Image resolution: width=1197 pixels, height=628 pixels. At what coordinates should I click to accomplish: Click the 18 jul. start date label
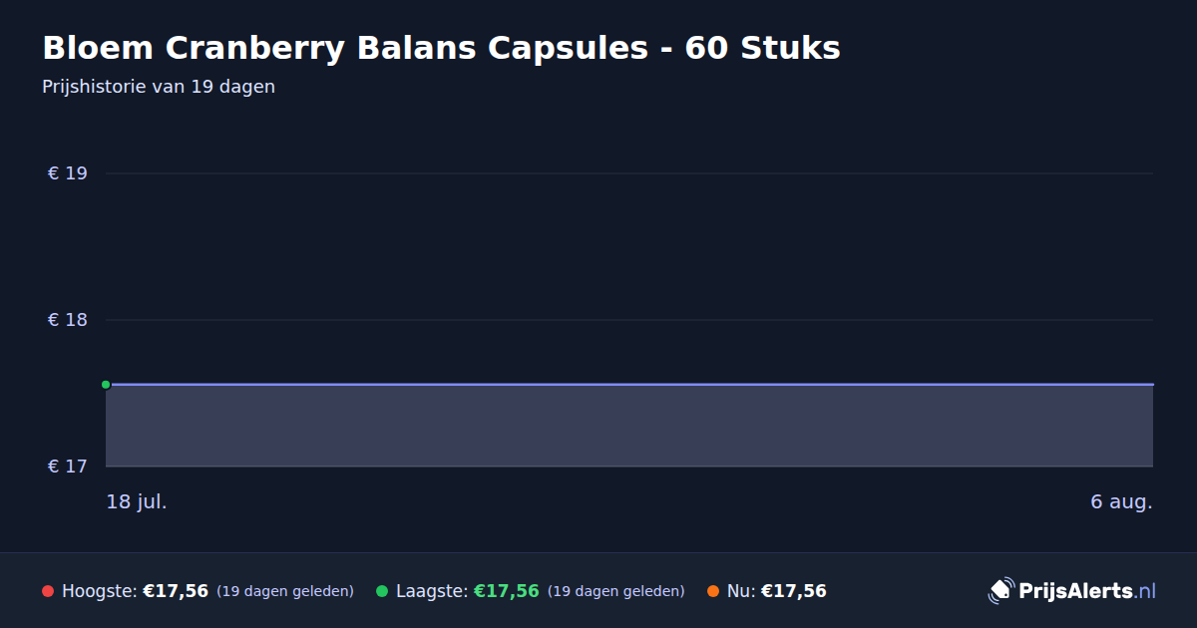137,501
